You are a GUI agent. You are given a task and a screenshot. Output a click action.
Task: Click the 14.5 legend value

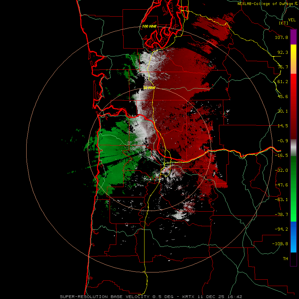283,126
